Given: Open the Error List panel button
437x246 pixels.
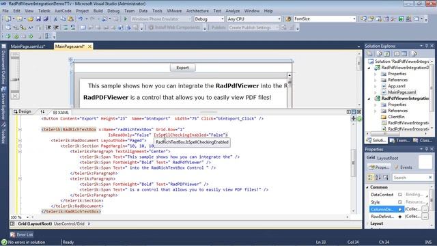Looking at the screenshot, I should [x=22, y=234].
